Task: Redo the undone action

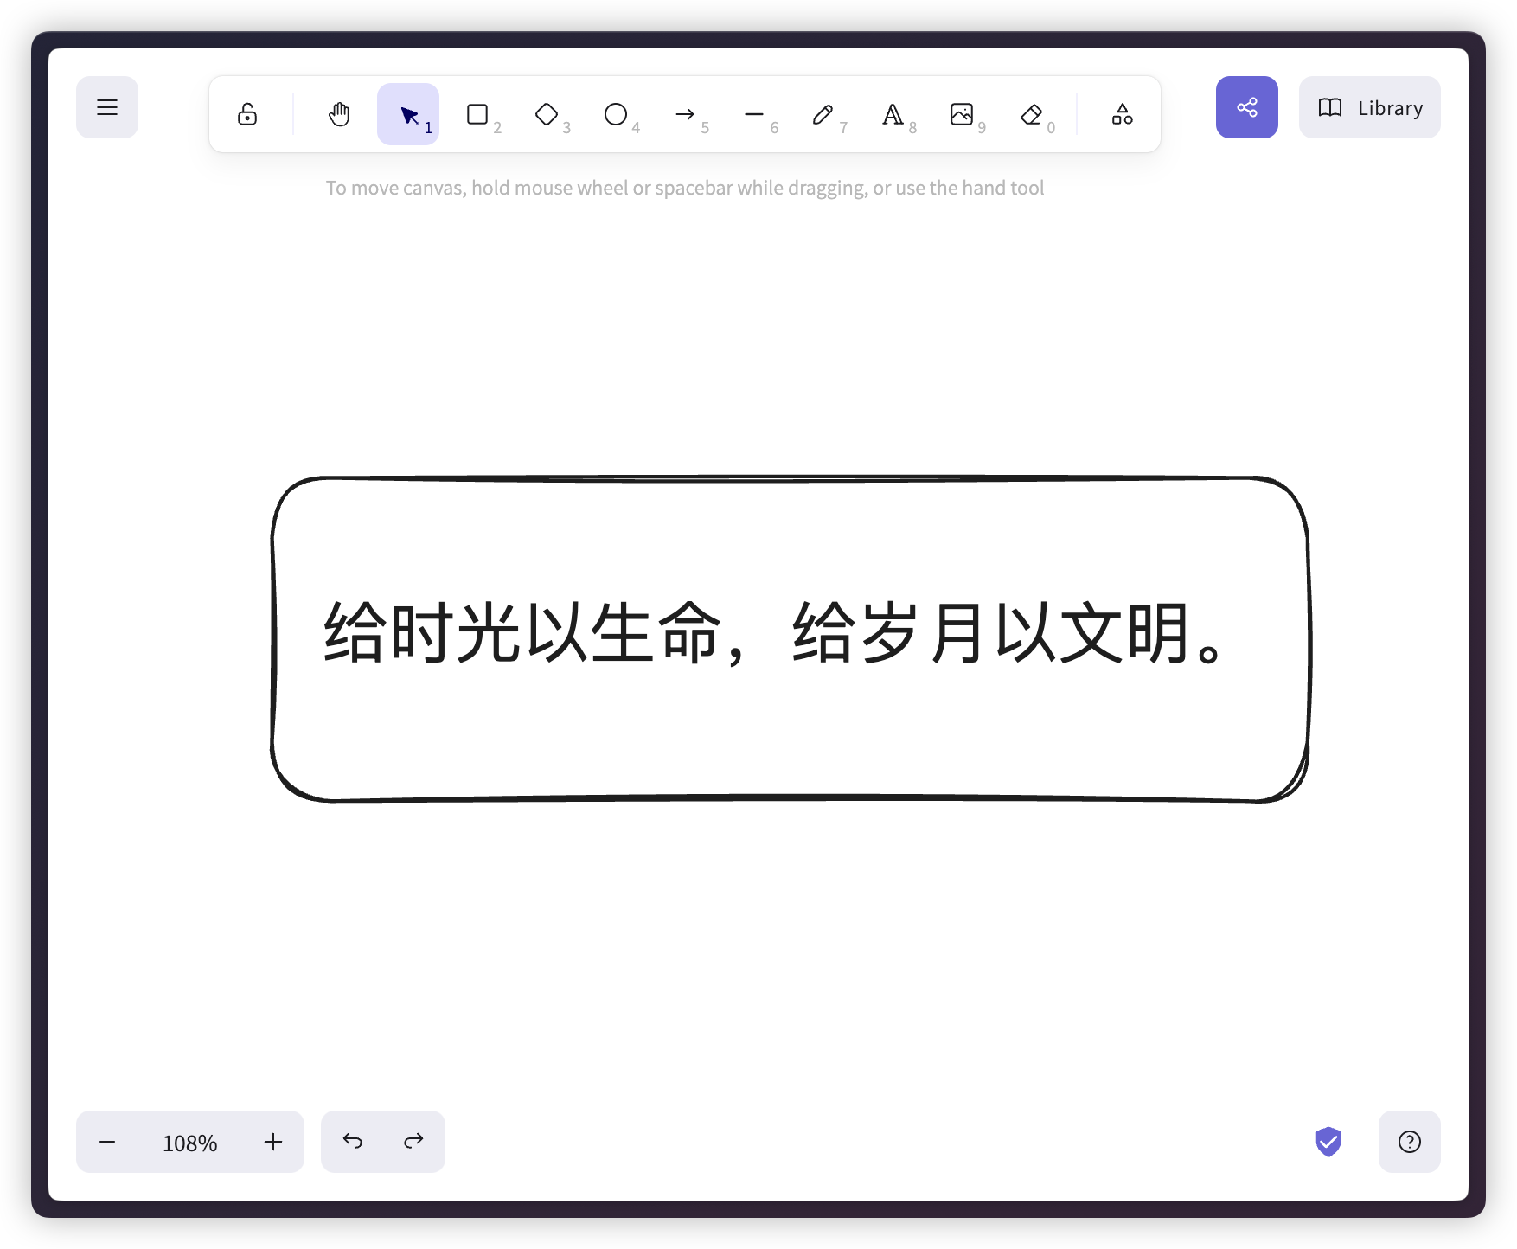Action: click(x=413, y=1142)
